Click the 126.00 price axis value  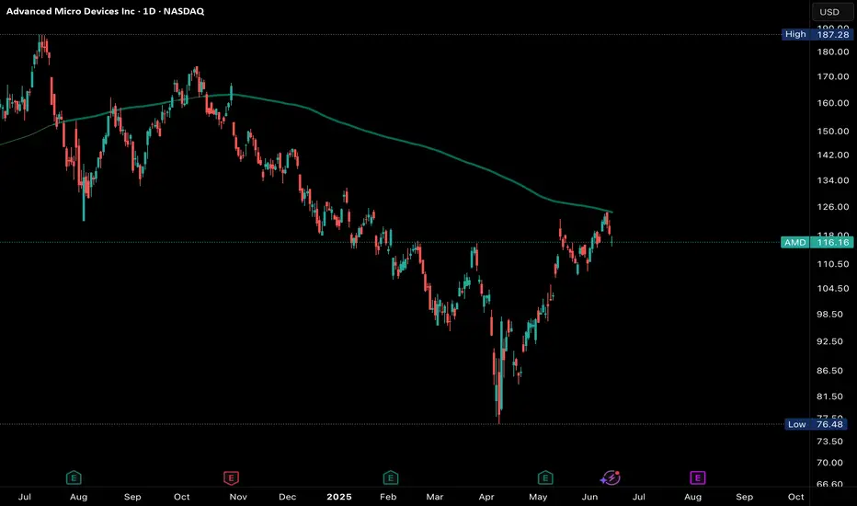(x=833, y=207)
